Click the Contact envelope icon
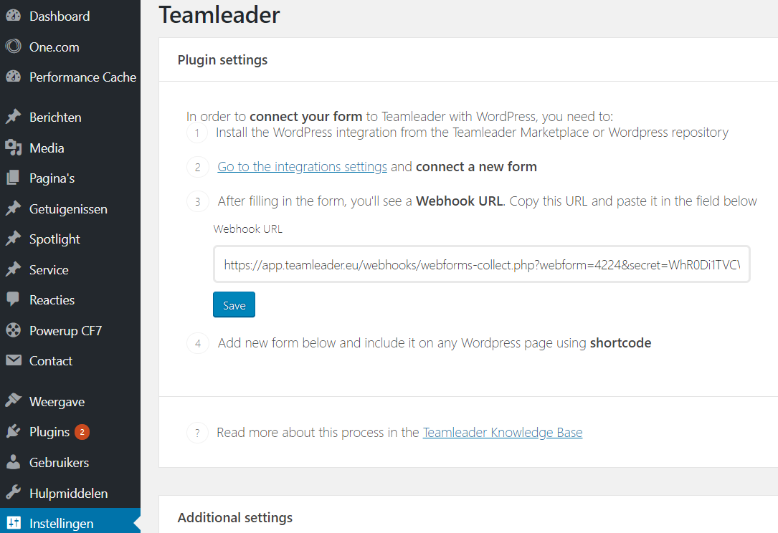 [14, 360]
